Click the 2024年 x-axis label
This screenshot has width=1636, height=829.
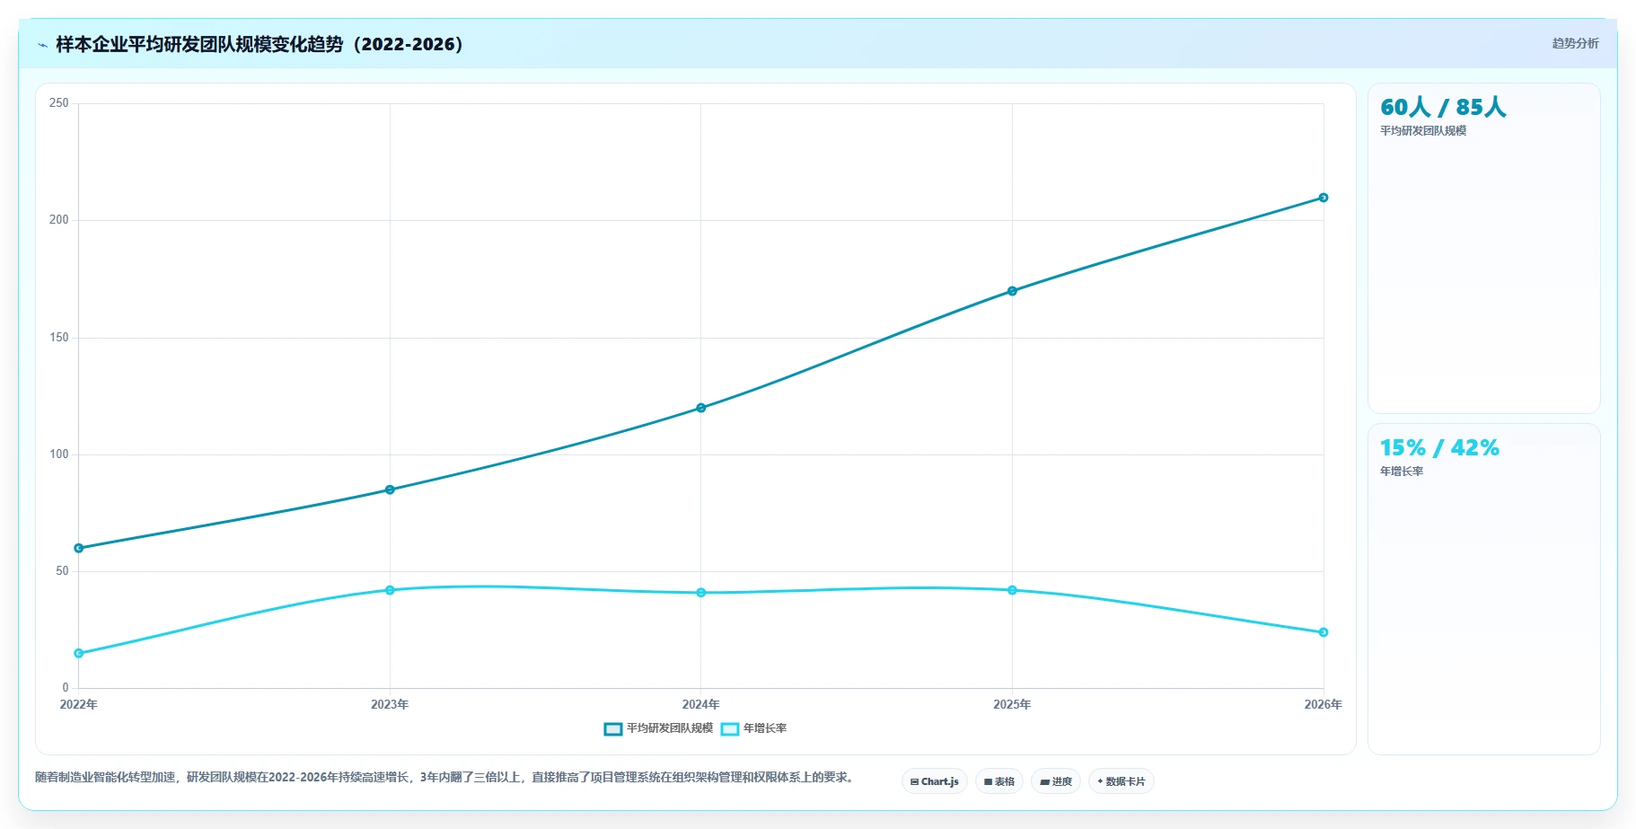coord(701,704)
